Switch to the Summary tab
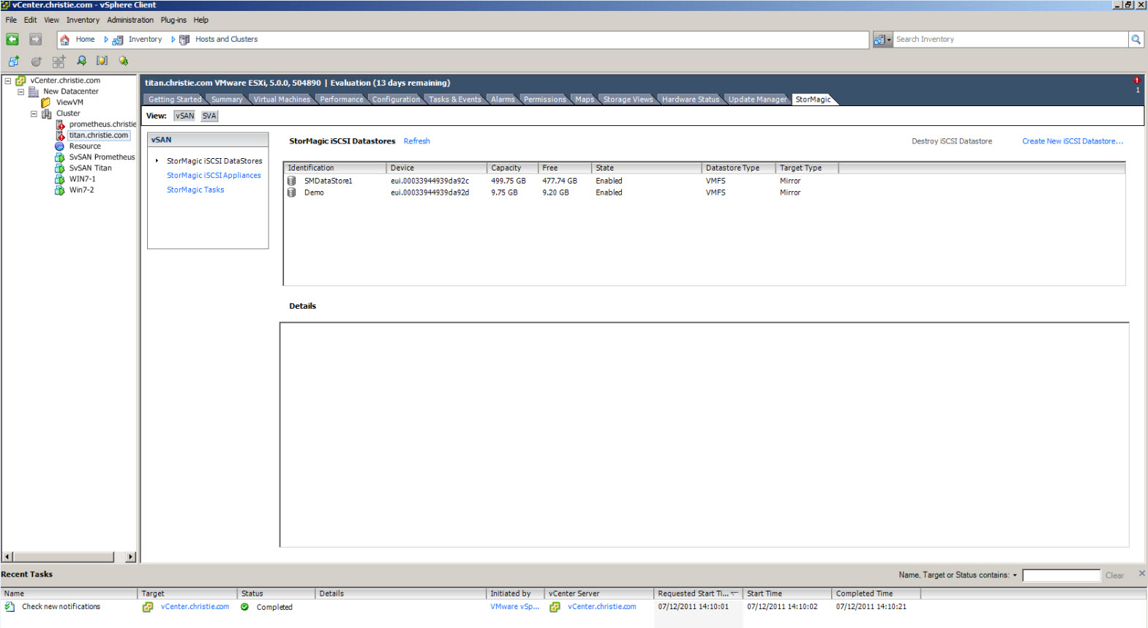Screen dimensions: 1148x628 (x=227, y=100)
